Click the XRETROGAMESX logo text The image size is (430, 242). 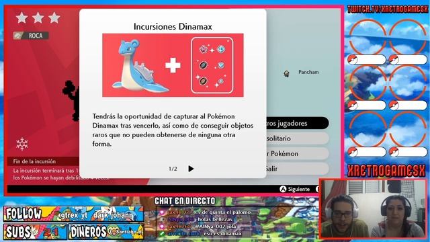click(x=386, y=171)
